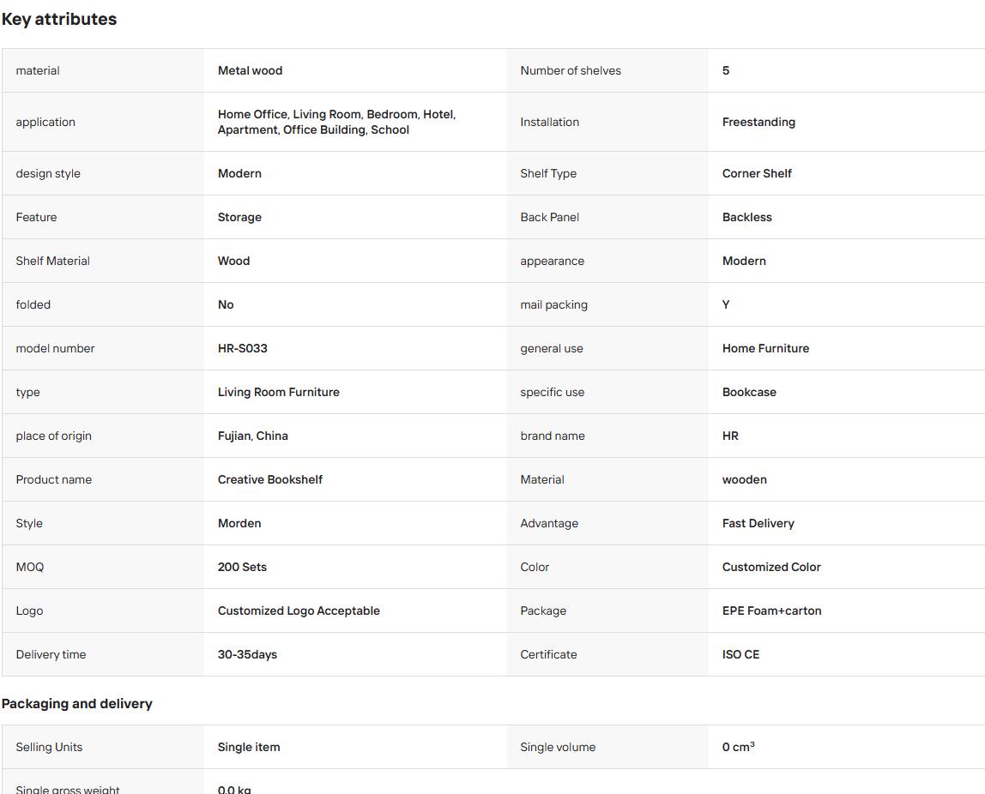Select the Living Room Furniture type value
The image size is (985, 794).
point(278,393)
